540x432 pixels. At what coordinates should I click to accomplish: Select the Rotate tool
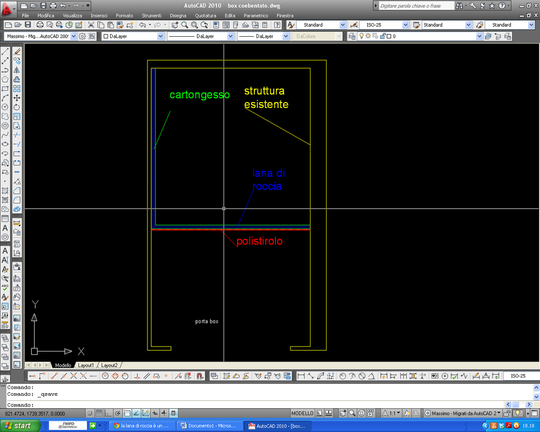pyautogui.click(x=17, y=107)
